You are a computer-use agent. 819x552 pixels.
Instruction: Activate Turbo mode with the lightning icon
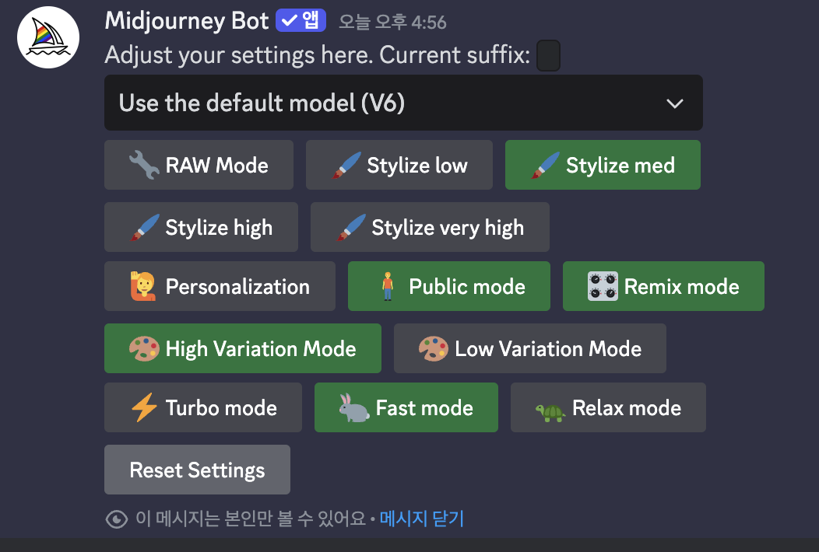pos(203,407)
